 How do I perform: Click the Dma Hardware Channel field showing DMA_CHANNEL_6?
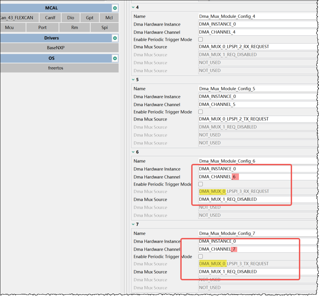239,177
